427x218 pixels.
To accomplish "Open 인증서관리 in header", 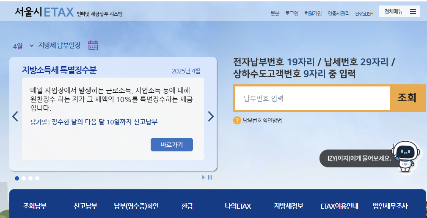I will click(339, 13).
